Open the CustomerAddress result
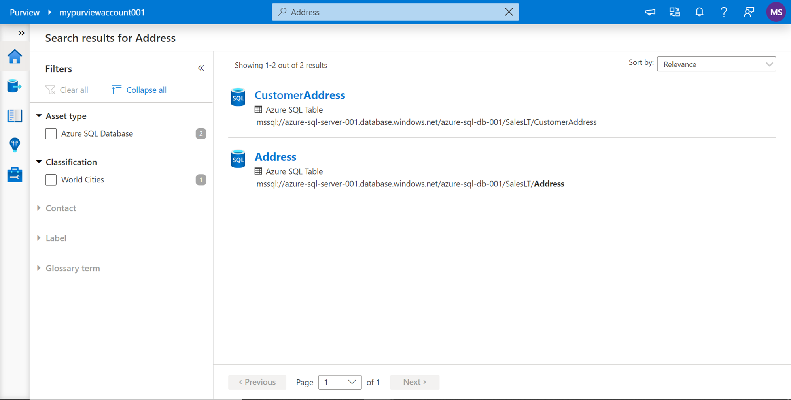 [300, 95]
